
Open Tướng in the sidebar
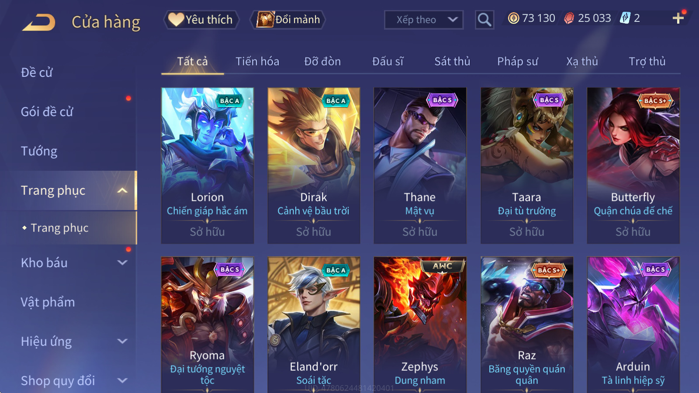tap(39, 151)
